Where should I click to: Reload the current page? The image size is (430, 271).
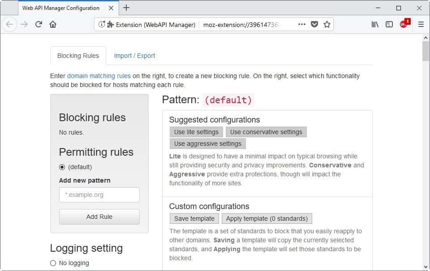point(39,24)
